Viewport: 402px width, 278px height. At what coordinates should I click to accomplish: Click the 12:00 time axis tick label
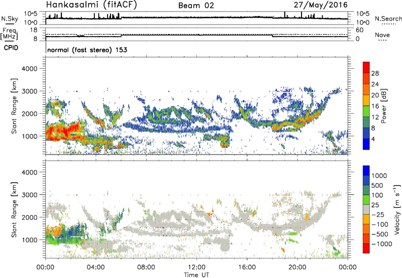coord(196,267)
